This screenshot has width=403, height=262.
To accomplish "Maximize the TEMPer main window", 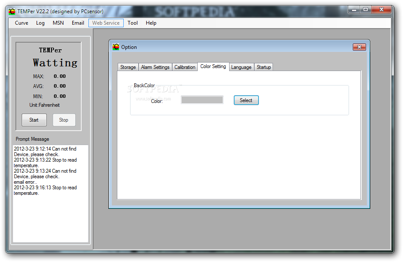I will 366,10.
